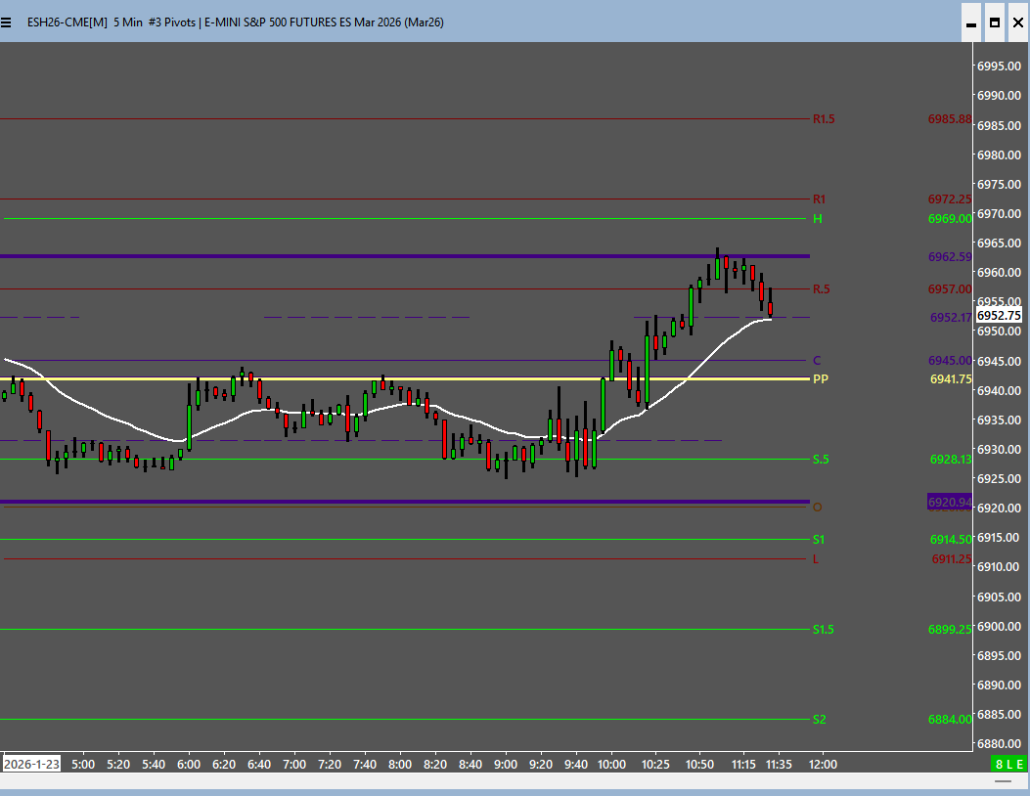
Task: Select the R1.5 resistance label
Action: [x=823, y=119]
